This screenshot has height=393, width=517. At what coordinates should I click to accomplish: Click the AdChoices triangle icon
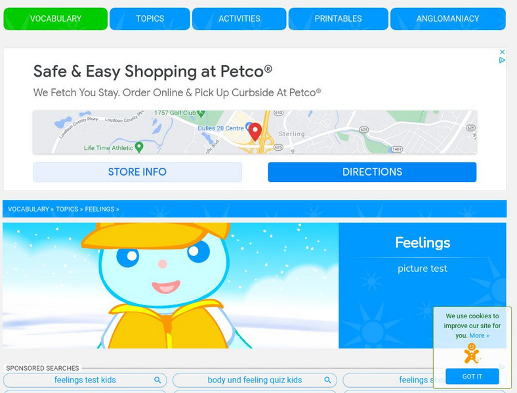coord(502,60)
